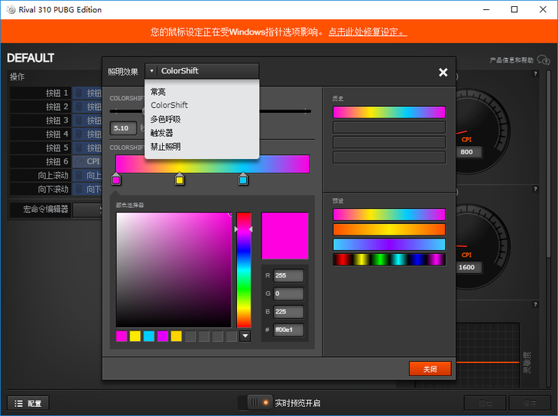Image resolution: width=558 pixels, height=416 pixels.
Task: Click the link to fix Windows pointer settings
Action: (368, 32)
